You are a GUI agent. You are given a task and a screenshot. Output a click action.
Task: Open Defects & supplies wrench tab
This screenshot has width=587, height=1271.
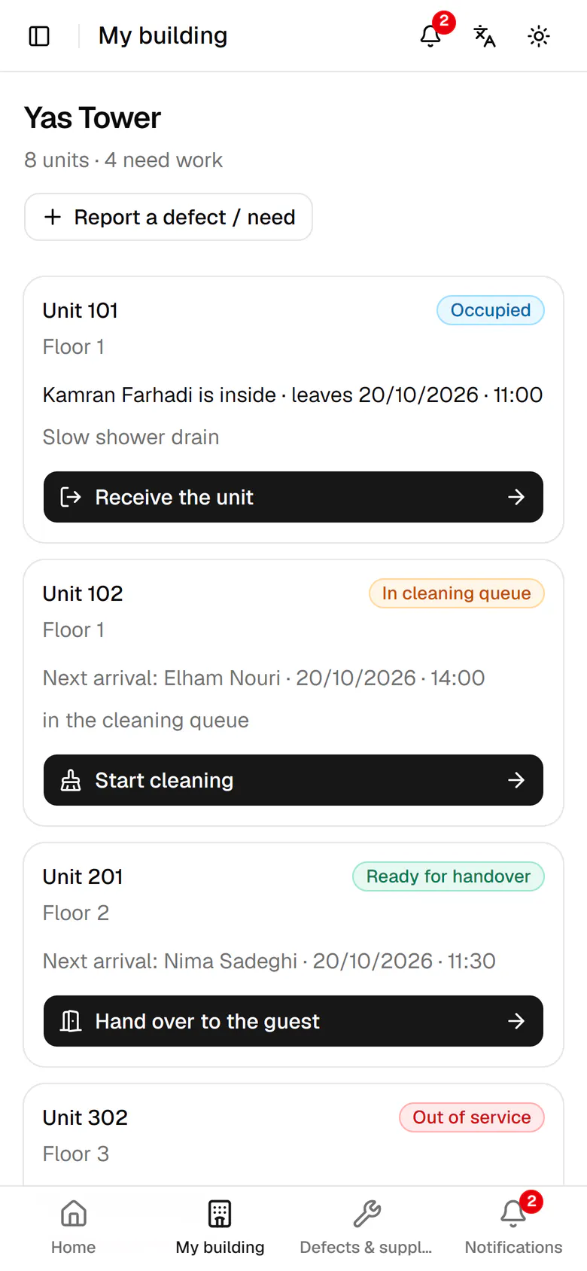click(366, 1214)
